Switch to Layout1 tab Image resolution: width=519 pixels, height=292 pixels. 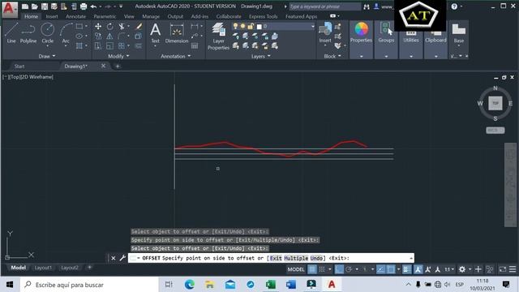pyautogui.click(x=43, y=268)
